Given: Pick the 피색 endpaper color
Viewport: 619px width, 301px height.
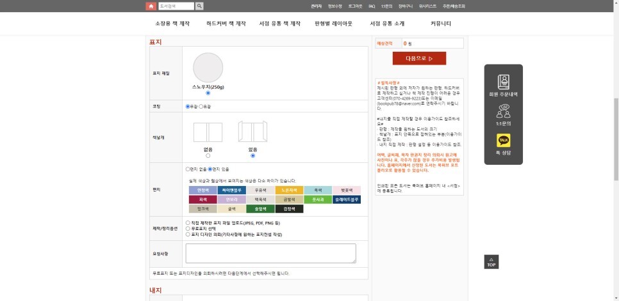Looking at the screenshot, I should 203,199.
